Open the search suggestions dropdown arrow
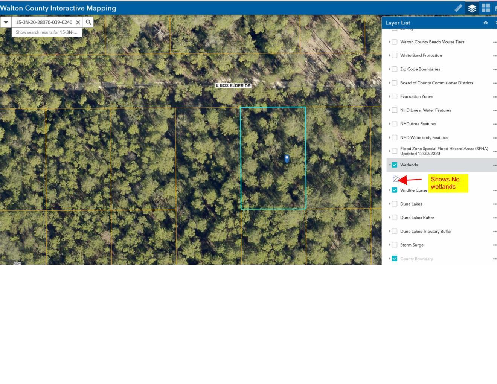This screenshot has width=497, height=384. (x=6, y=22)
